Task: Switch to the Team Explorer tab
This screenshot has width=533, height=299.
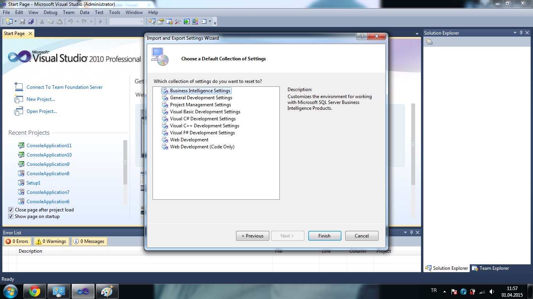Action: [490, 268]
